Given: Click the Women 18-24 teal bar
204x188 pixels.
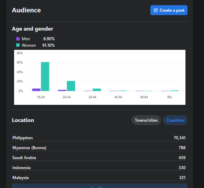Looking at the screenshot, I should [x=45, y=77].
